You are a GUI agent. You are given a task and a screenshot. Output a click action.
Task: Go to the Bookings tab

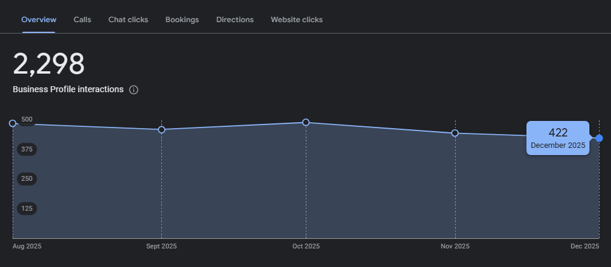click(182, 20)
